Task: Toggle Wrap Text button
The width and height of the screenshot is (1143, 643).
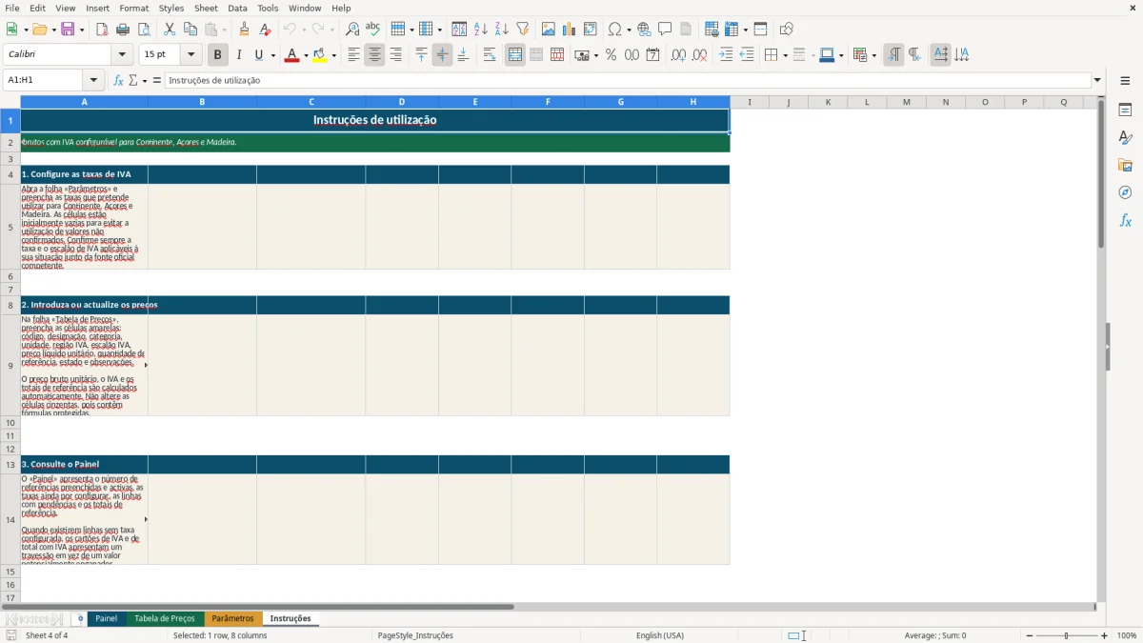Action: [x=490, y=55]
